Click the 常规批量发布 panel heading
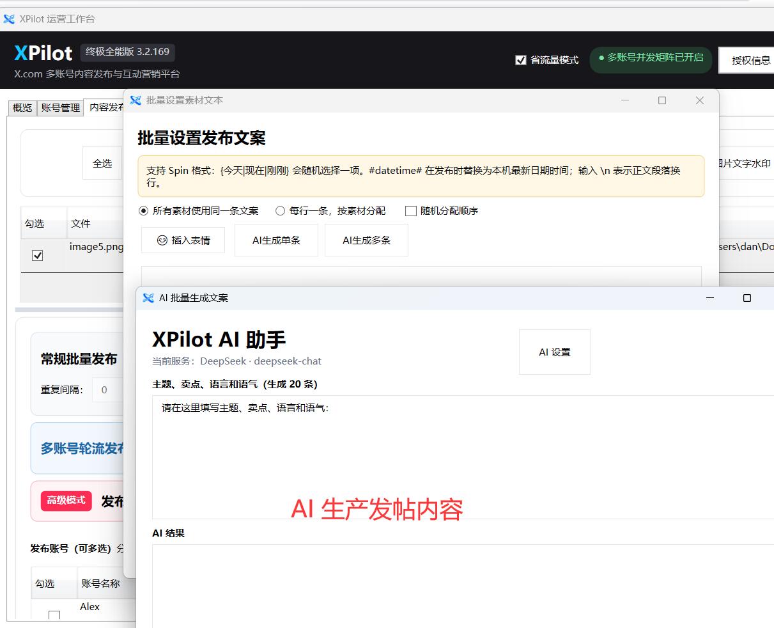 79,359
